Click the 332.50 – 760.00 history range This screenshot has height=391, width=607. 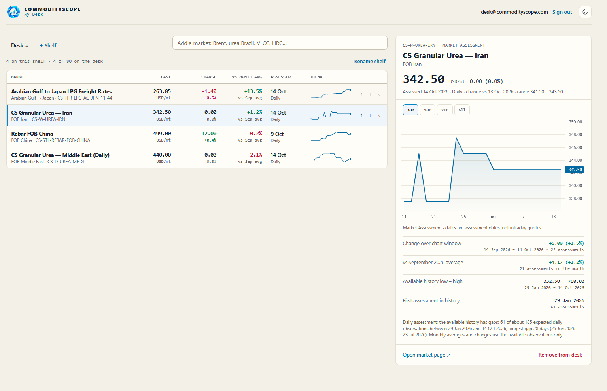point(564,281)
